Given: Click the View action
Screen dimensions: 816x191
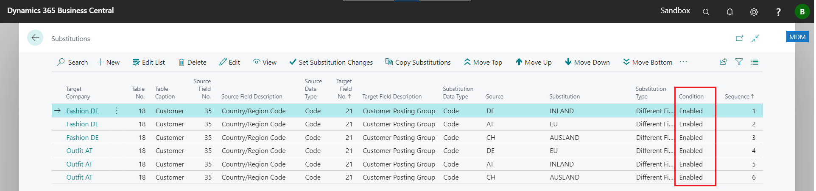Looking at the screenshot, I should tap(265, 62).
